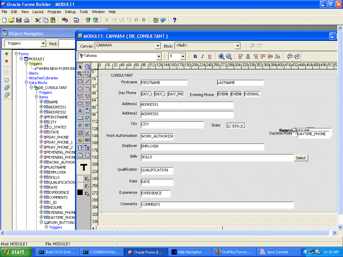Click the Connect plug icon
The height and width of the screenshot is (257, 343).
coord(65,20)
